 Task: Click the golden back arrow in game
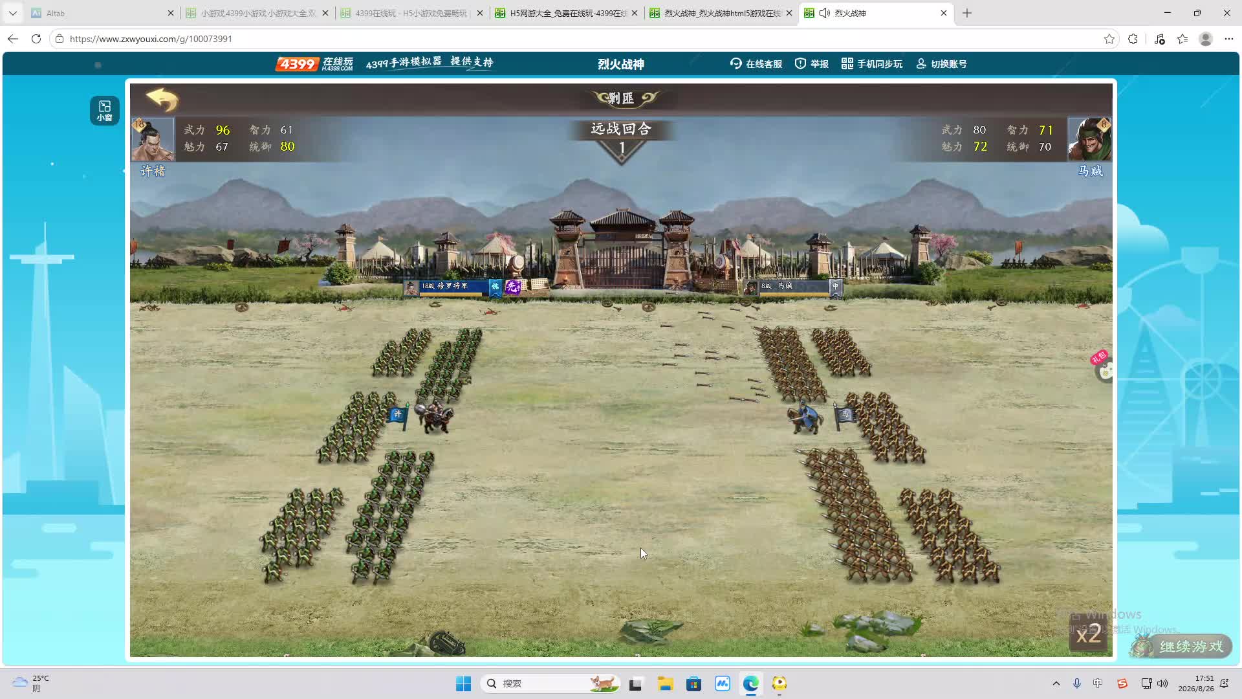(x=162, y=100)
